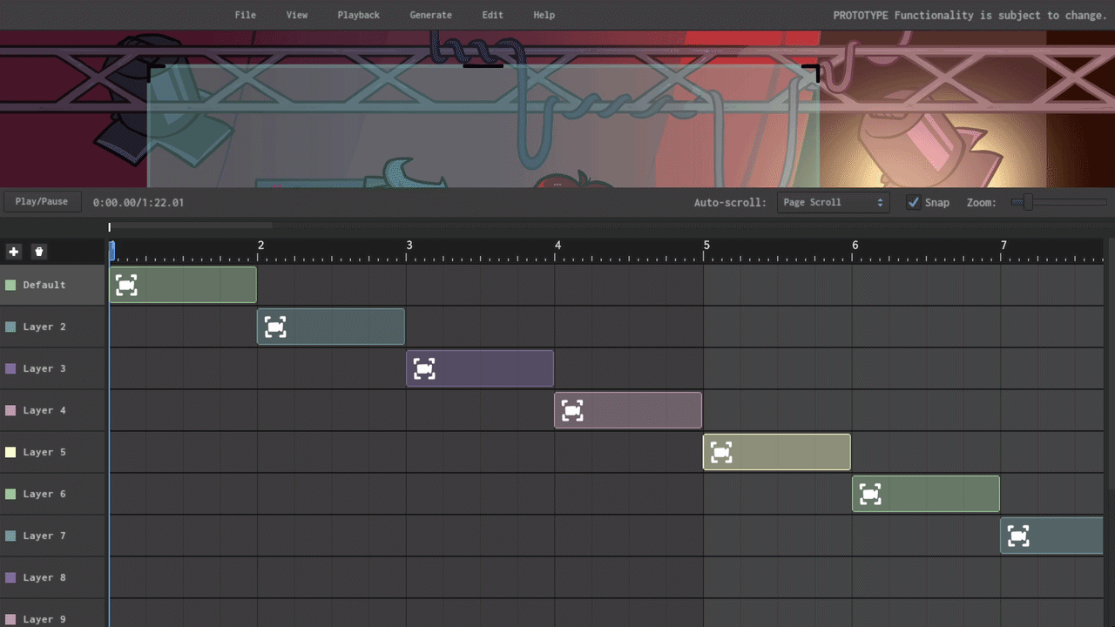Select camera event icon on Layer 7

click(x=1018, y=536)
